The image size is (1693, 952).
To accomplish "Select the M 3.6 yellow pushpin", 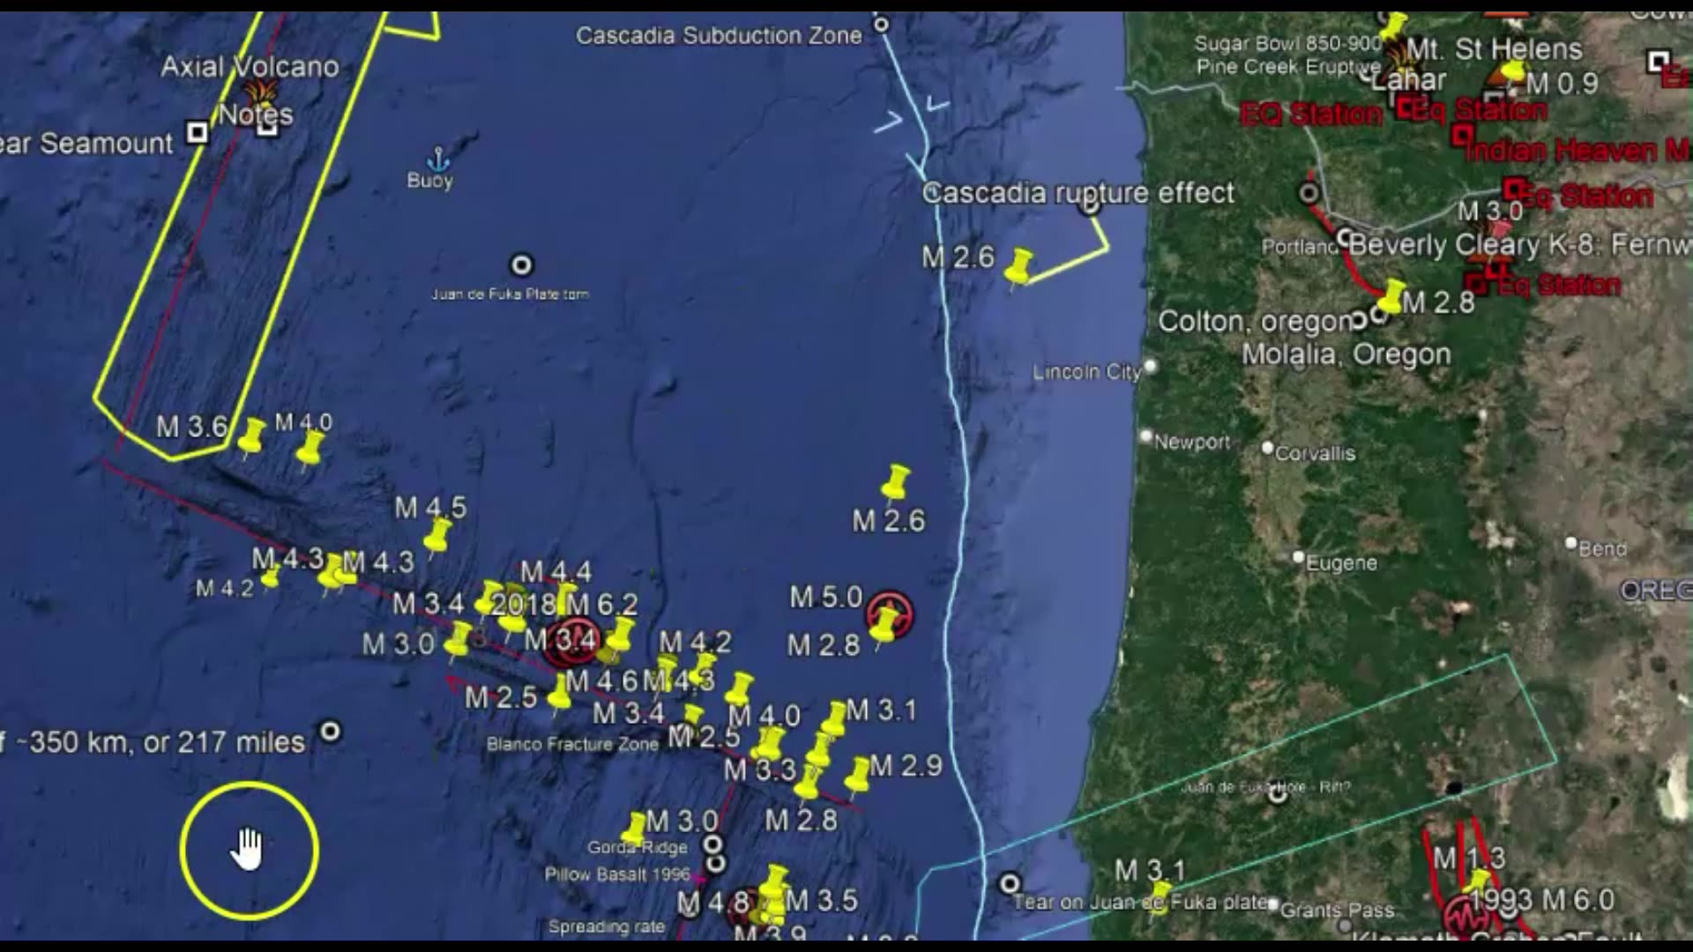I will (x=251, y=436).
